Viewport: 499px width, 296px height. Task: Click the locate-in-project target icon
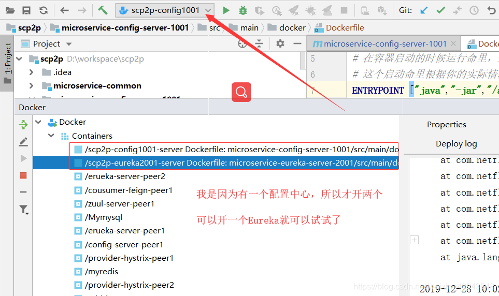pyautogui.click(x=243, y=44)
